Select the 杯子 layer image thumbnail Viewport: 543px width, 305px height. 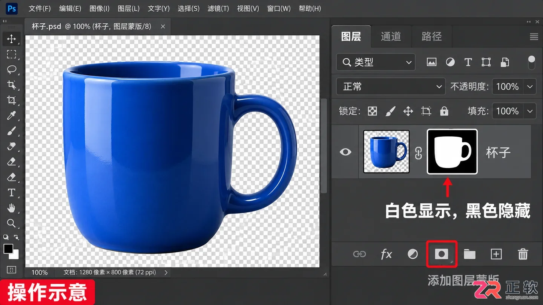click(386, 152)
